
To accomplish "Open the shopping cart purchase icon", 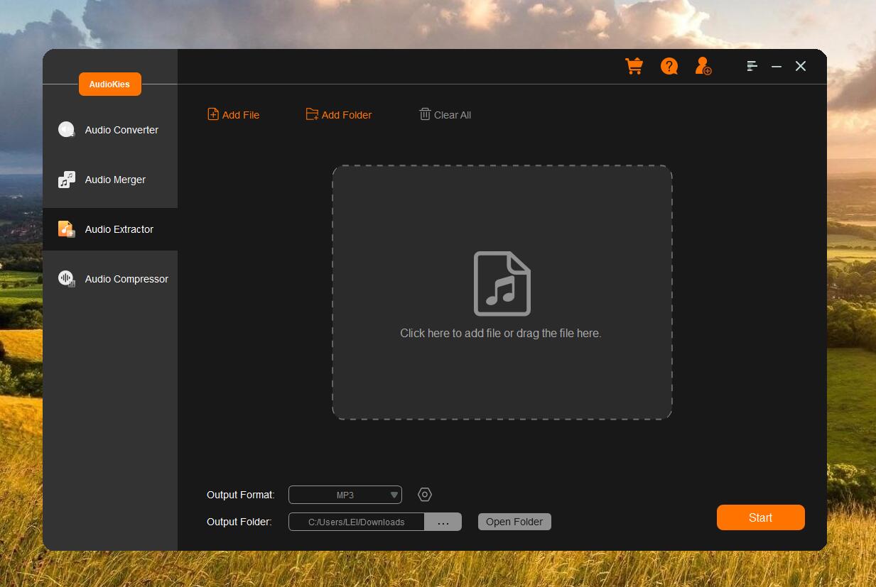I will [x=634, y=66].
